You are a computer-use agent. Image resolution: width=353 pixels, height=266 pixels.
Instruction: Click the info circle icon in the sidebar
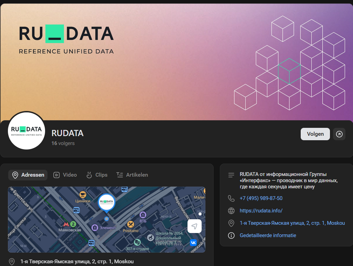coord(231,235)
